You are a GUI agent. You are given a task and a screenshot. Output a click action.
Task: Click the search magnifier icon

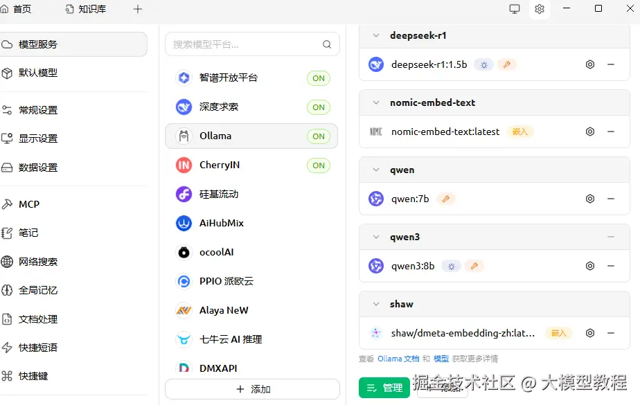(327, 44)
